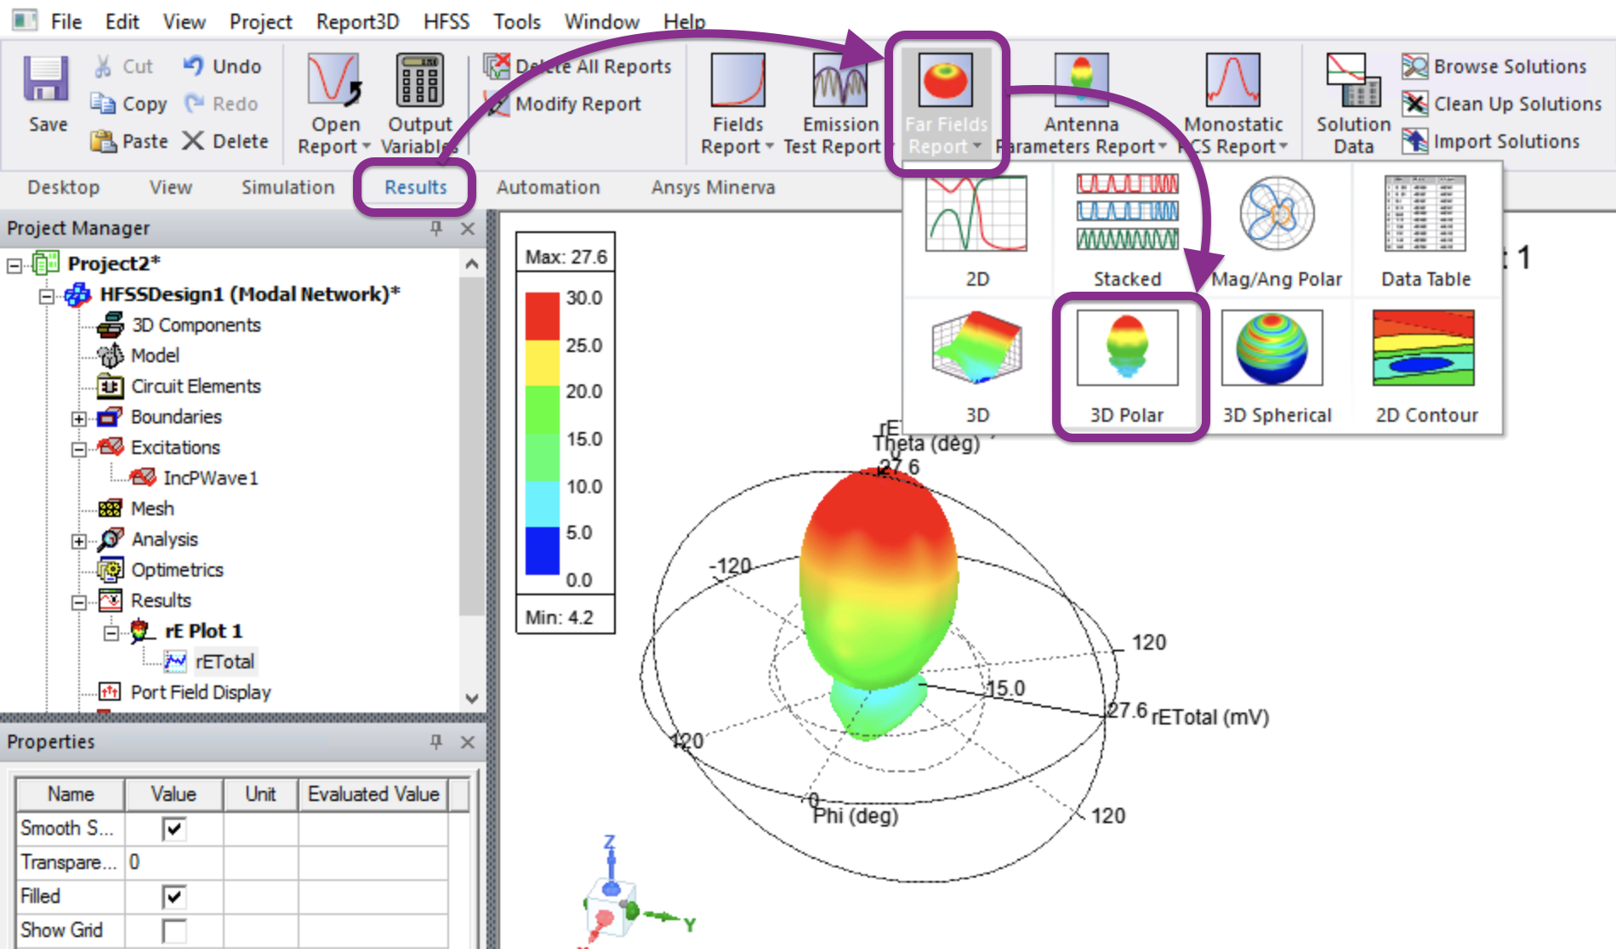Expand the Boundaries tree node
The image size is (1616, 949).
coord(79,418)
